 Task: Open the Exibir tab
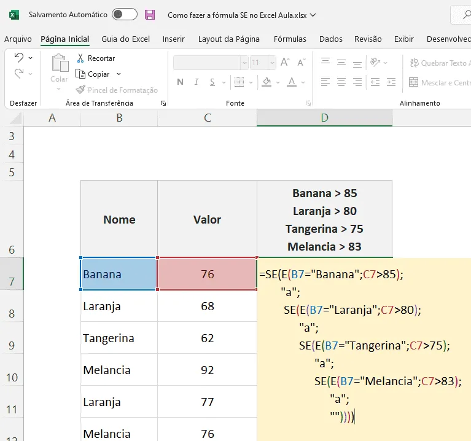pyautogui.click(x=403, y=39)
